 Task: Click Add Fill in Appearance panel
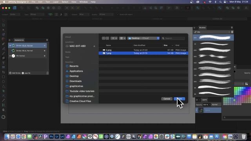tap(26, 73)
